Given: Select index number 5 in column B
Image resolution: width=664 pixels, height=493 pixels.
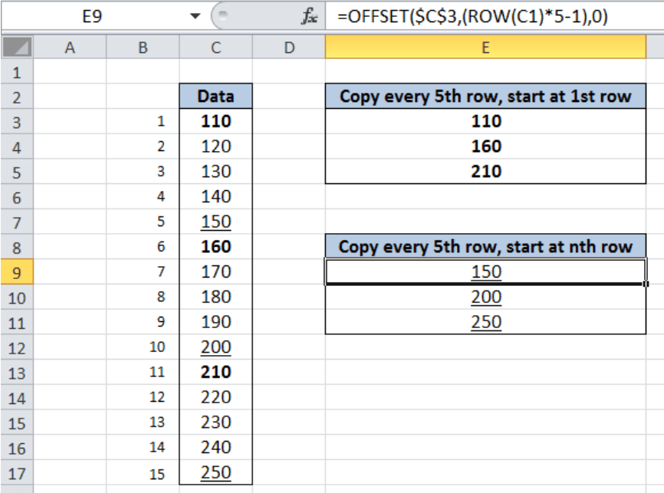Looking at the screenshot, I should 143,222.
